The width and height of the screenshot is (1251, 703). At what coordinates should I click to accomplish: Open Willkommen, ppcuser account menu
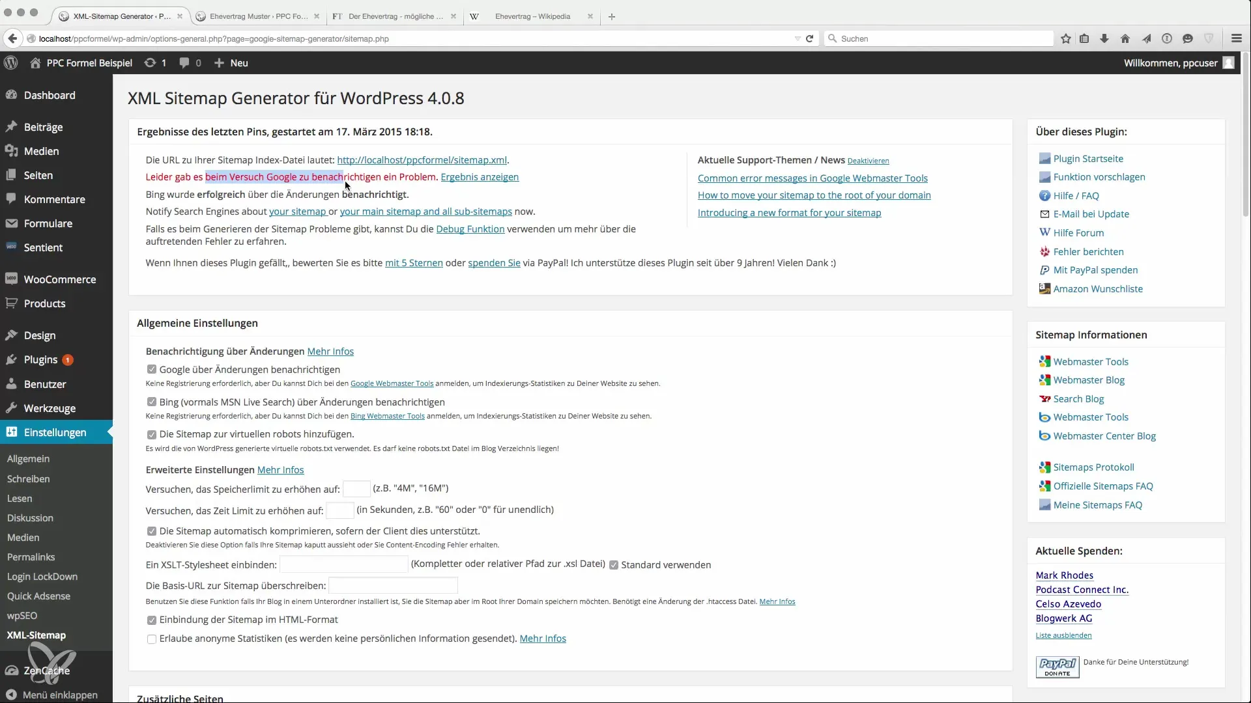[1179, 62]
